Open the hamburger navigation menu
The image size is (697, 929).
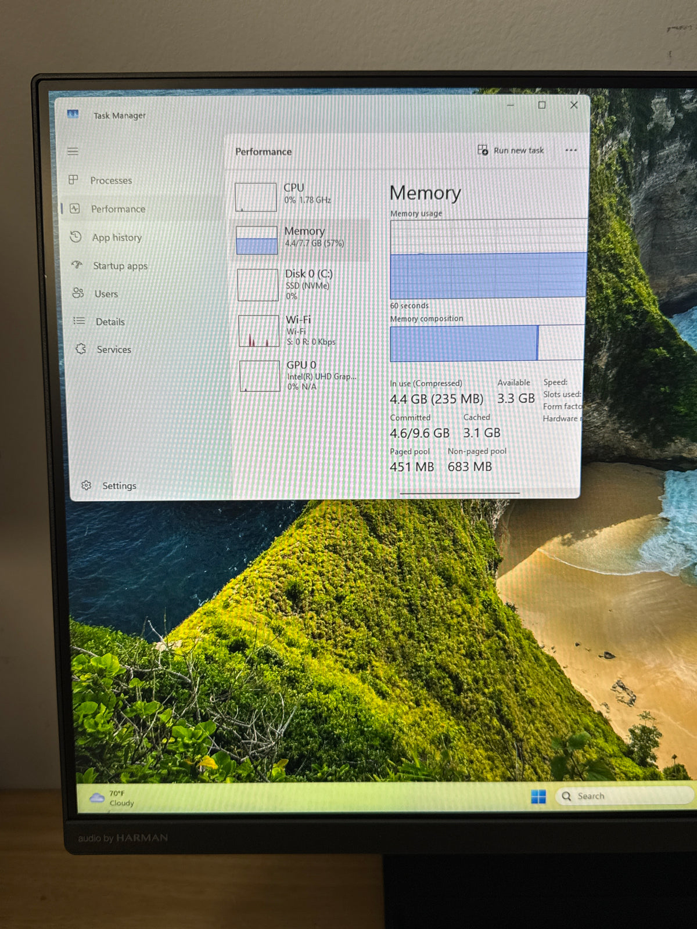coord(73,152)
